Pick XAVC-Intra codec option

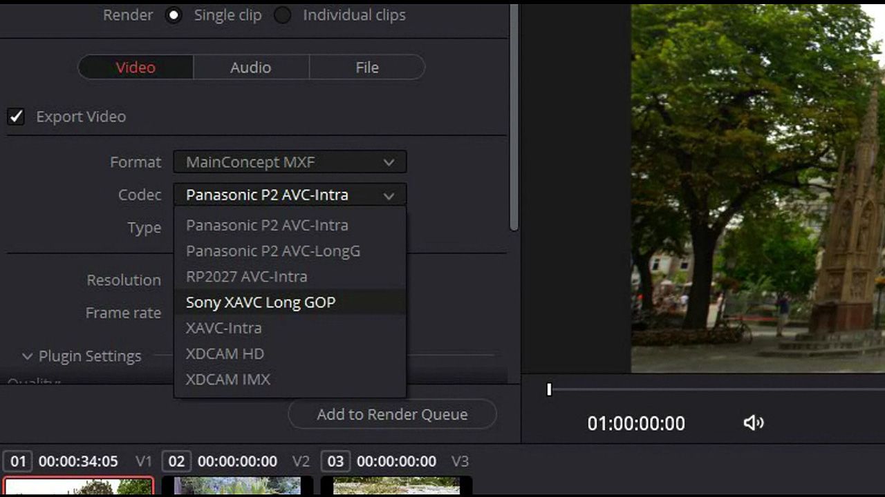pos(223,328)
